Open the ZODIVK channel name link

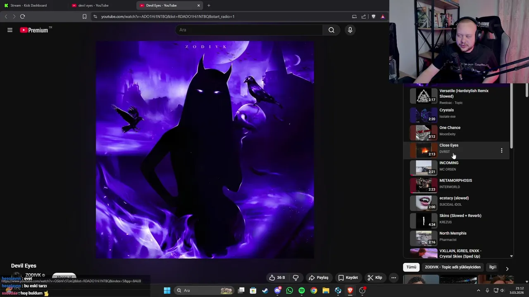click(33, 275)
